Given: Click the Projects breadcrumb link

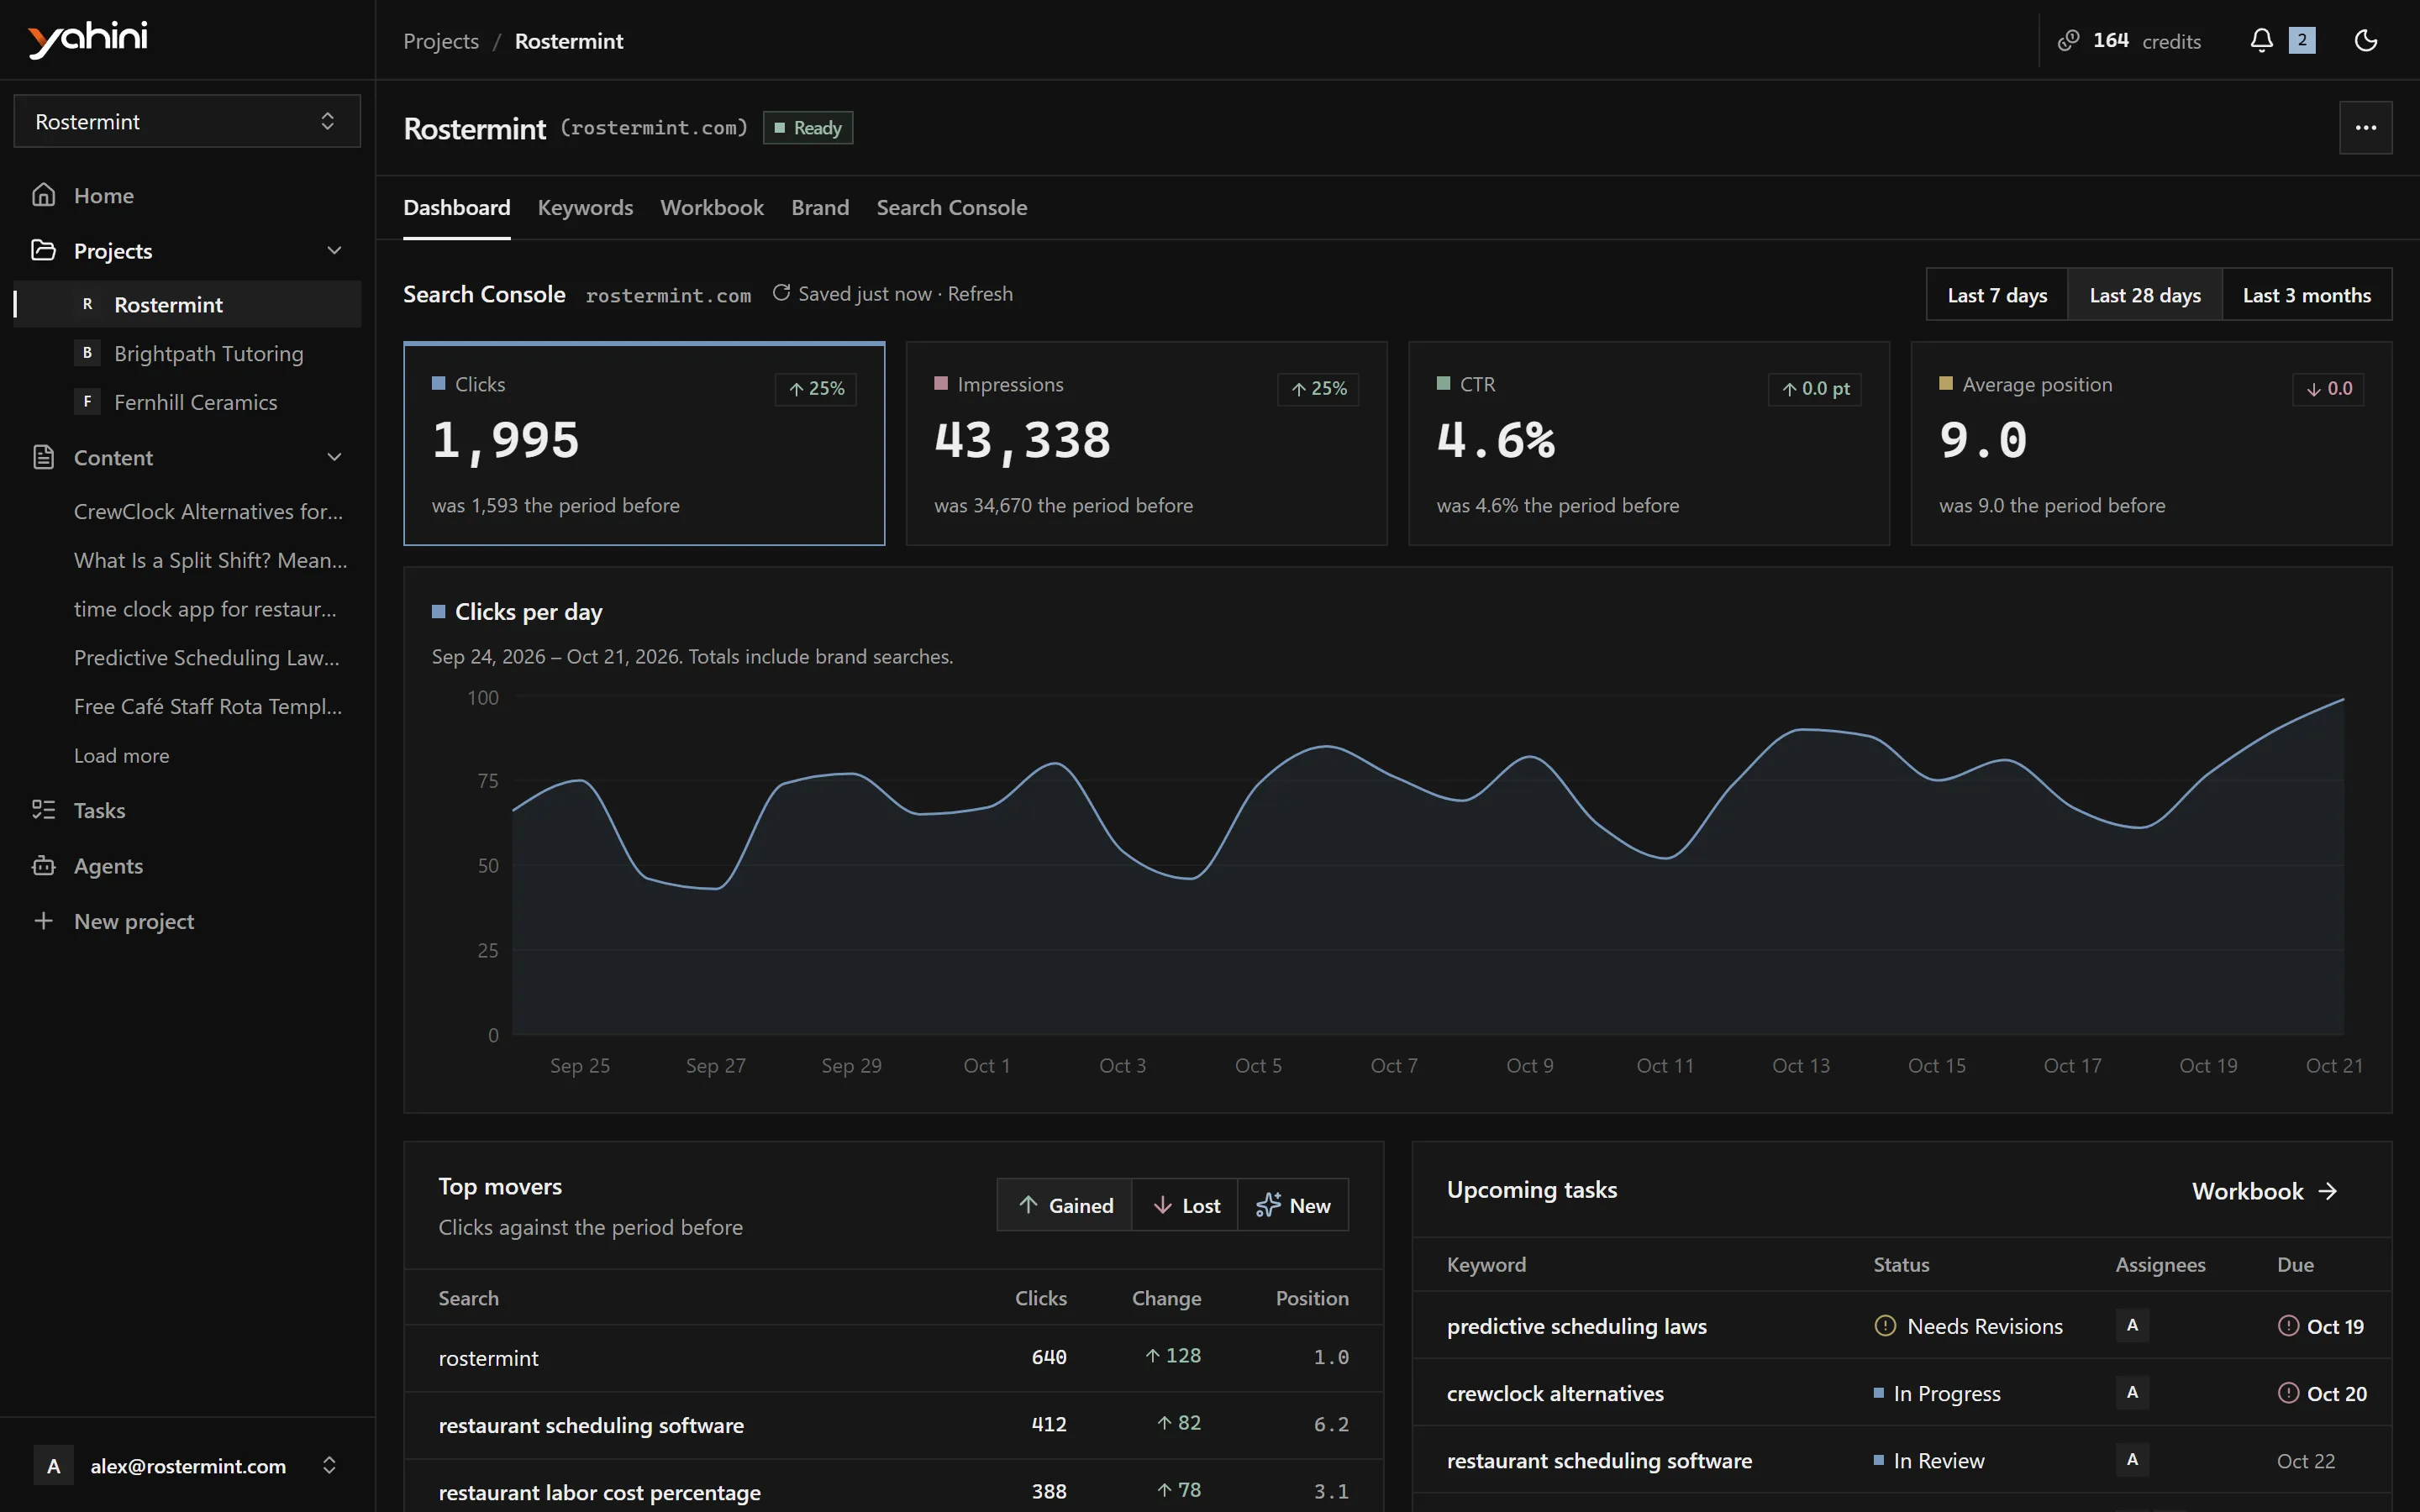Looking at the screenshot, I should coord(441,41).
